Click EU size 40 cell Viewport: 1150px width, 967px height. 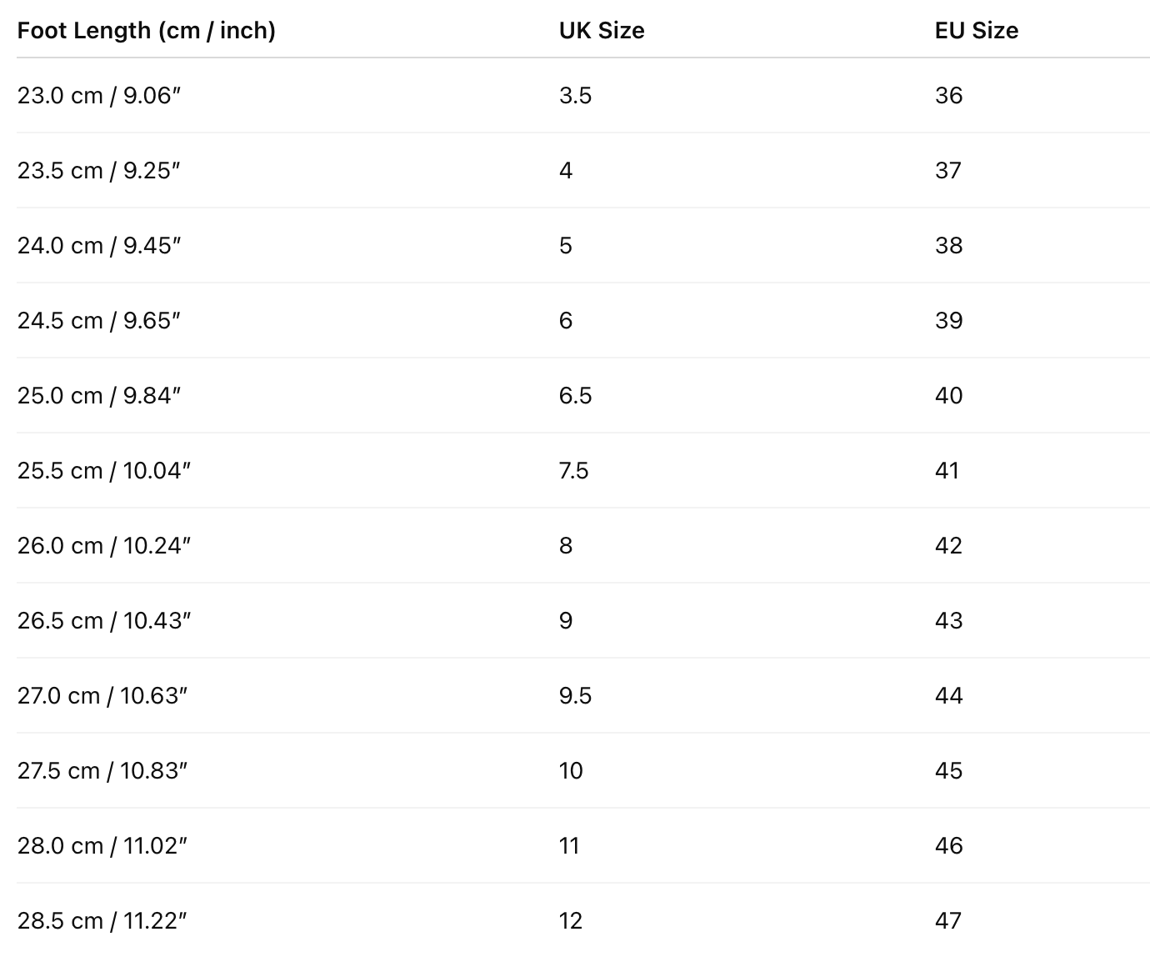948,396
